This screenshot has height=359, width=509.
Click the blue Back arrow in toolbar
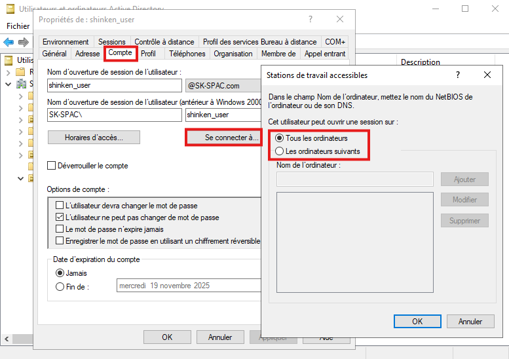tap(9, 42)
